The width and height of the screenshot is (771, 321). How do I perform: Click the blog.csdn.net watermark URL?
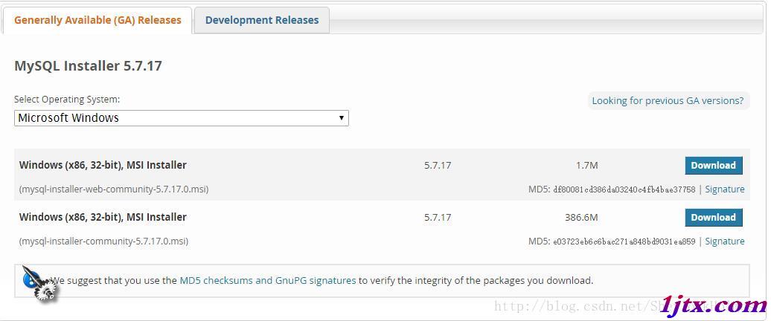(x=575, y=307)
